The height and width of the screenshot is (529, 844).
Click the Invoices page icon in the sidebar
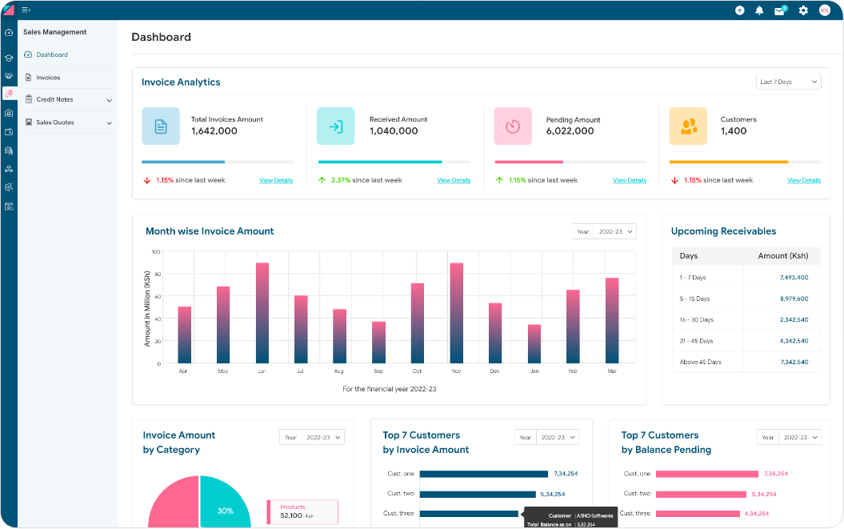coord(29,78)
